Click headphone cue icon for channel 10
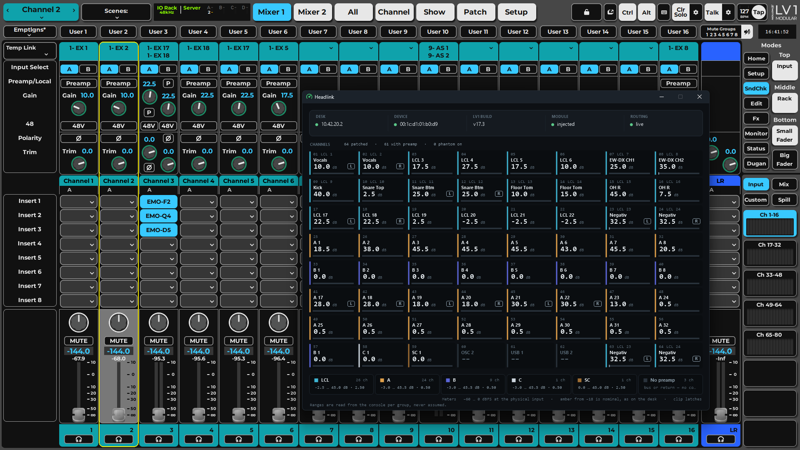Image resolution: width=800 pixels, height=450 pixels. pos(439,439)
